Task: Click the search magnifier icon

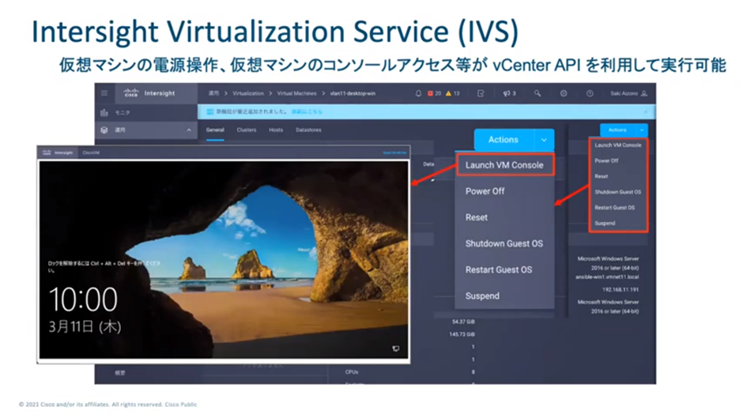Action: click(537, 93)
